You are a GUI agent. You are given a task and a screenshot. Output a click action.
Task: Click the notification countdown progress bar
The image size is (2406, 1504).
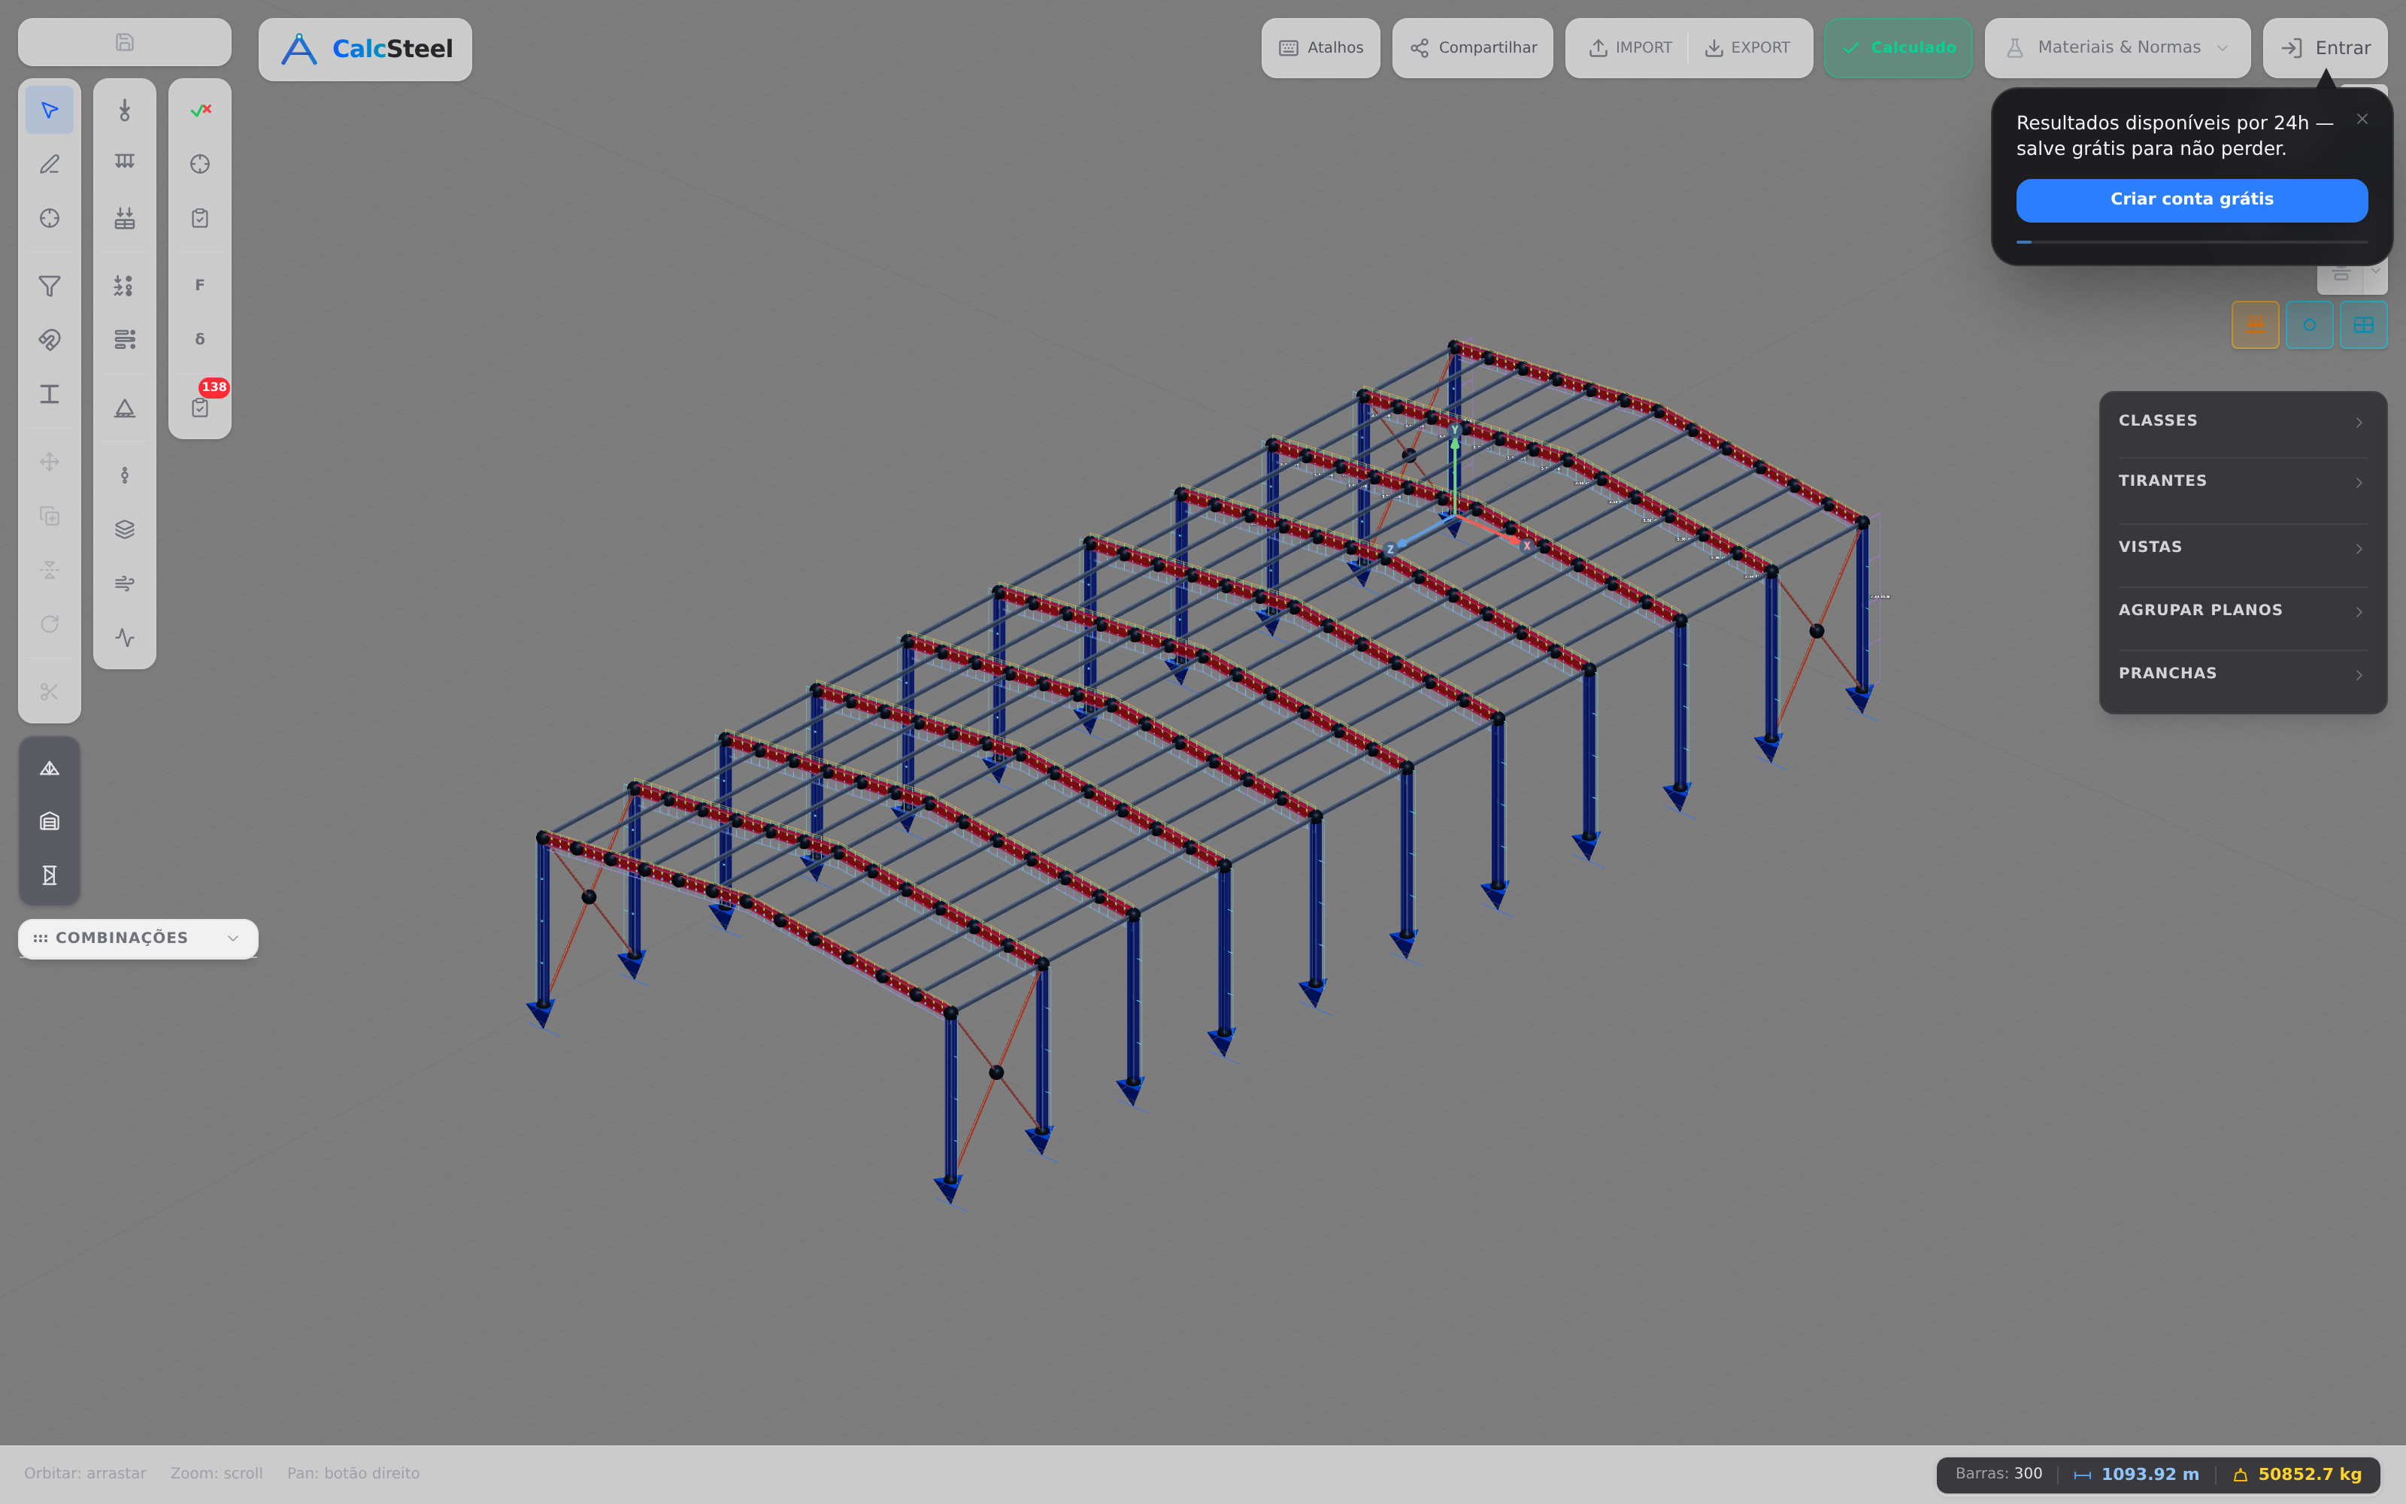tap(2191, 241)
